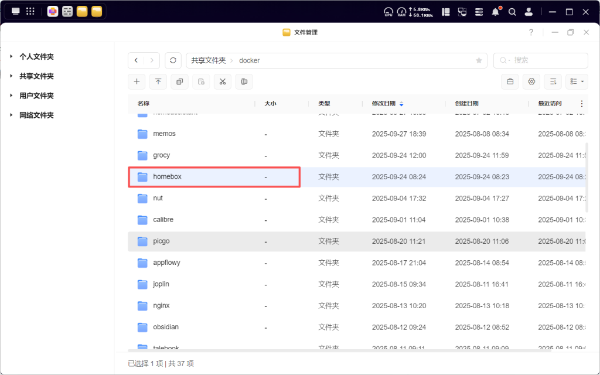Open the notification bell in top bar
This screenshot has width=600, height=375.
[x=496, y=12]
